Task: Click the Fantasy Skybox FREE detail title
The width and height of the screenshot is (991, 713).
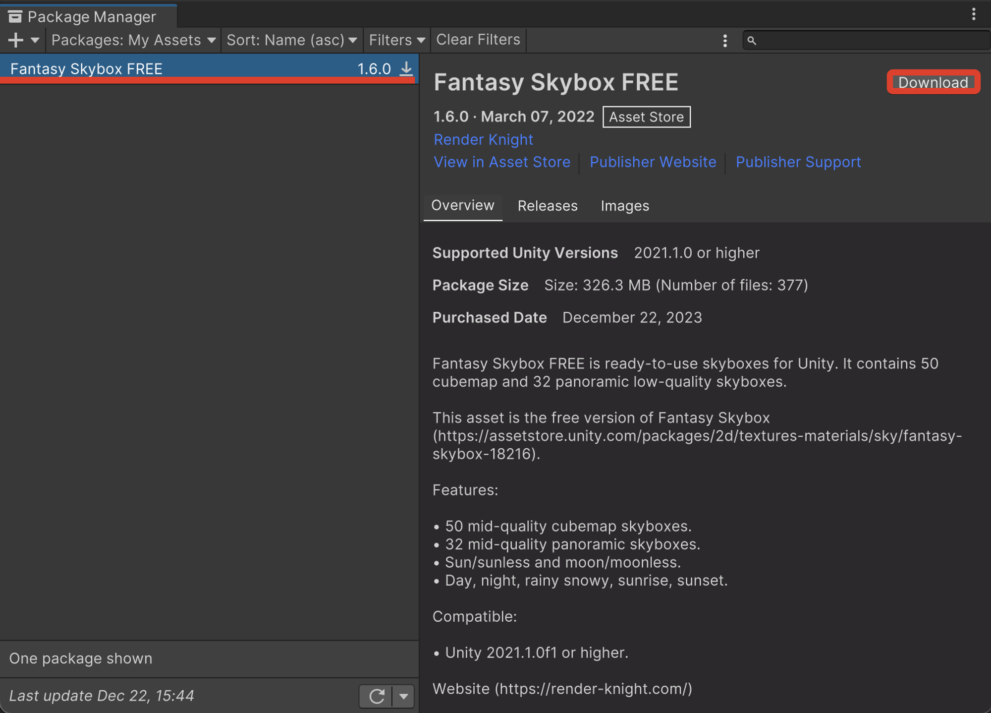Action: click(556, 82)
